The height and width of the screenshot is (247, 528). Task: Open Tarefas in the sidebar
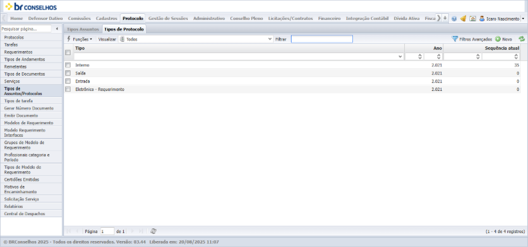pos(31,44)
